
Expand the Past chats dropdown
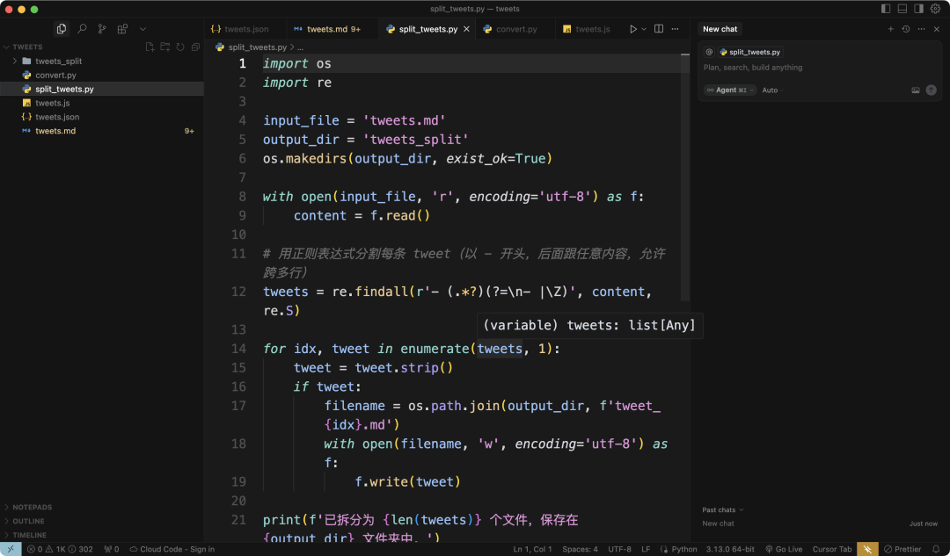723,510
